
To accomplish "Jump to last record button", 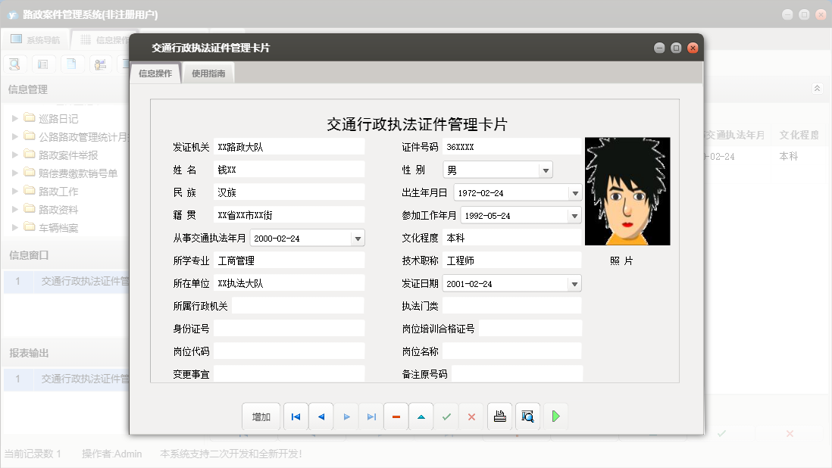I will tap(371, 417).
